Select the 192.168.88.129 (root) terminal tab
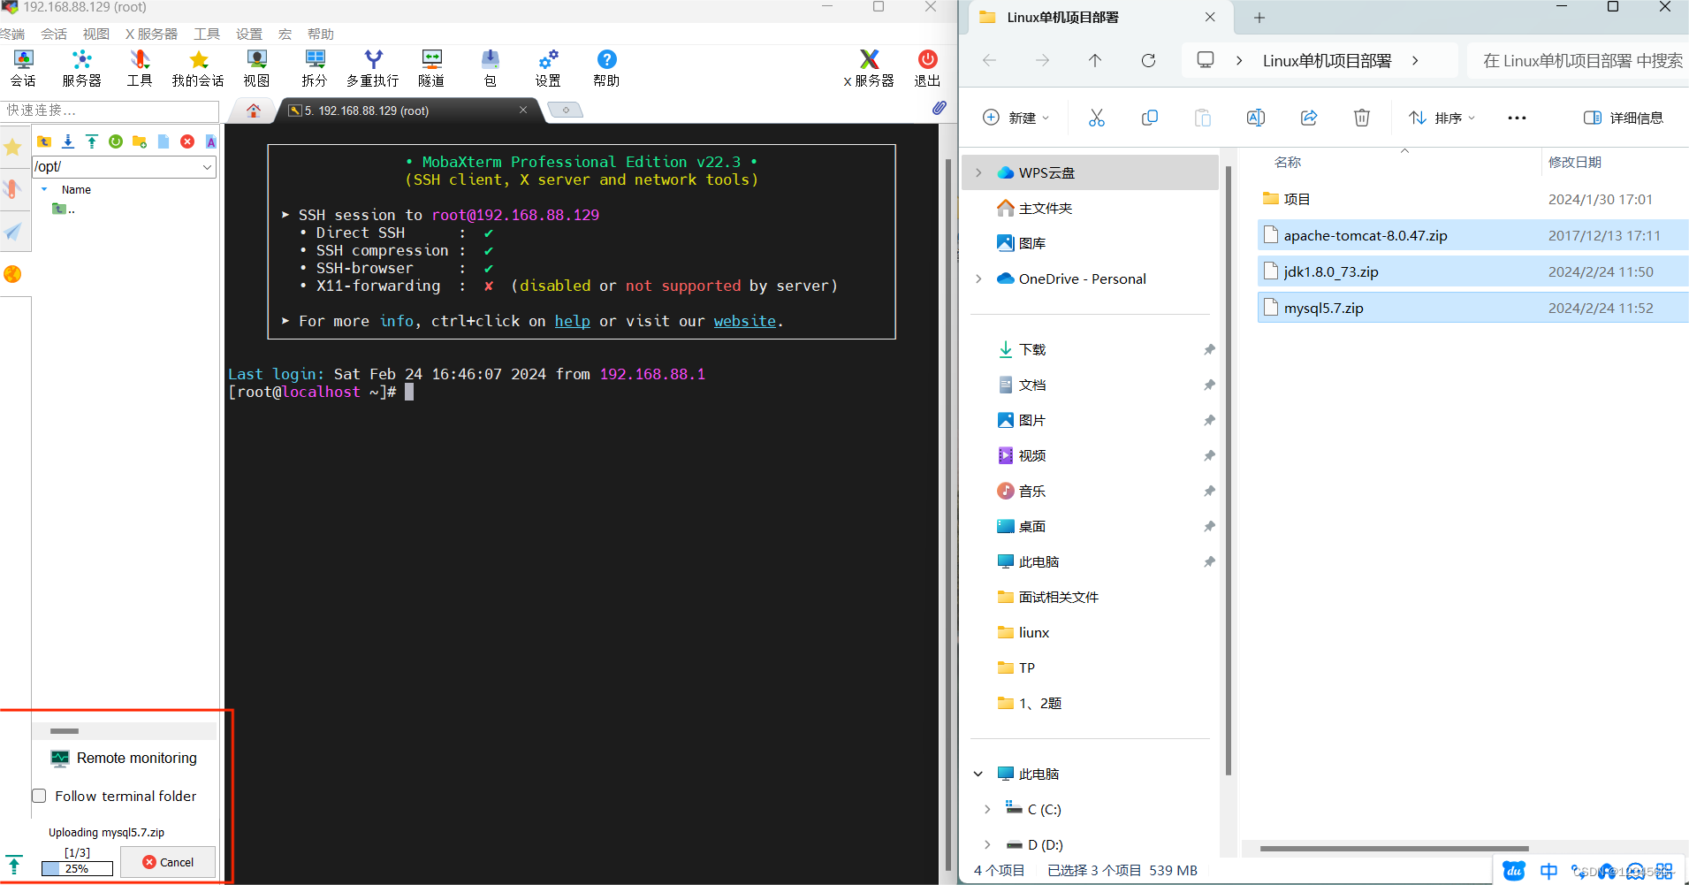The image size is (1689, 885). click(407, 111)
